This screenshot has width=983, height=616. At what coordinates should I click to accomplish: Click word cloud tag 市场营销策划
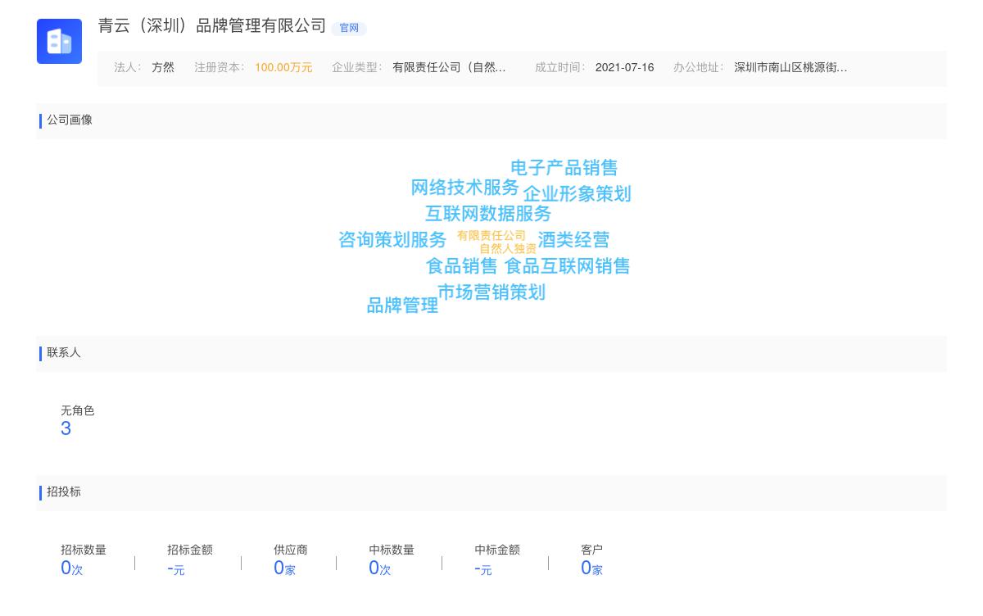coord(491,292)
